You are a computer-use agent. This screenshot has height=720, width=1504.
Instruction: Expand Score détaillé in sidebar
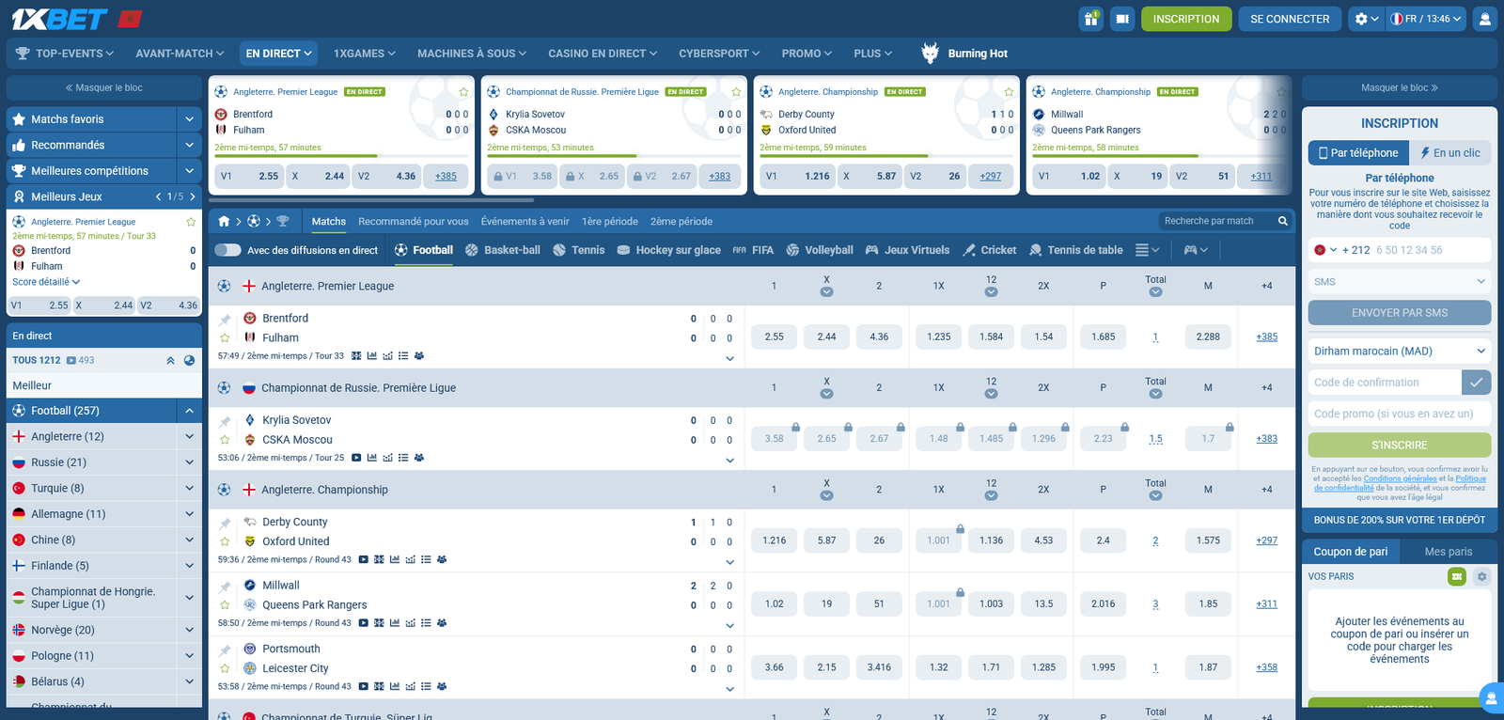46,282
